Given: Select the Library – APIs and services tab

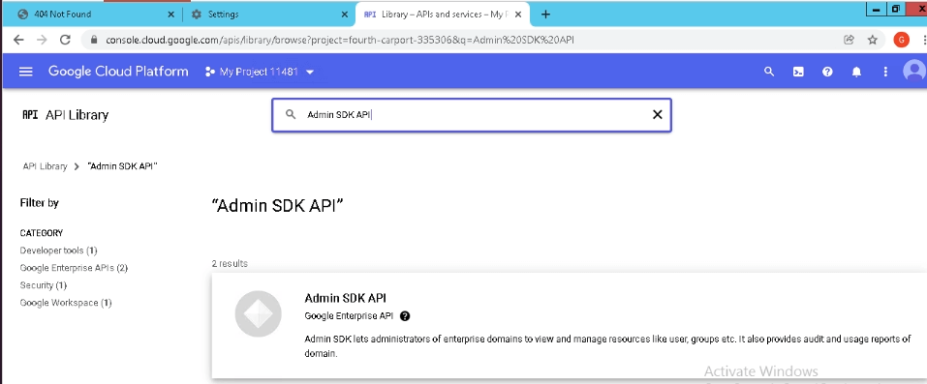Looking at the screenshot, I should pyautogui.click(x=443, y=15).
